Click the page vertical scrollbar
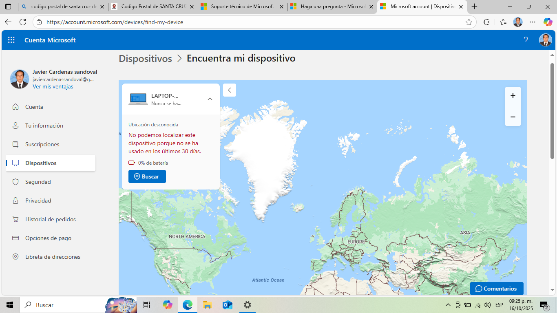The height and width of the screenshot is (313, 557). (553, 111)
